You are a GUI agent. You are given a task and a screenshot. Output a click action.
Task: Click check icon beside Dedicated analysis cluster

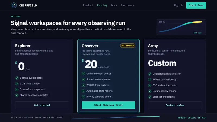coord(150,74)
